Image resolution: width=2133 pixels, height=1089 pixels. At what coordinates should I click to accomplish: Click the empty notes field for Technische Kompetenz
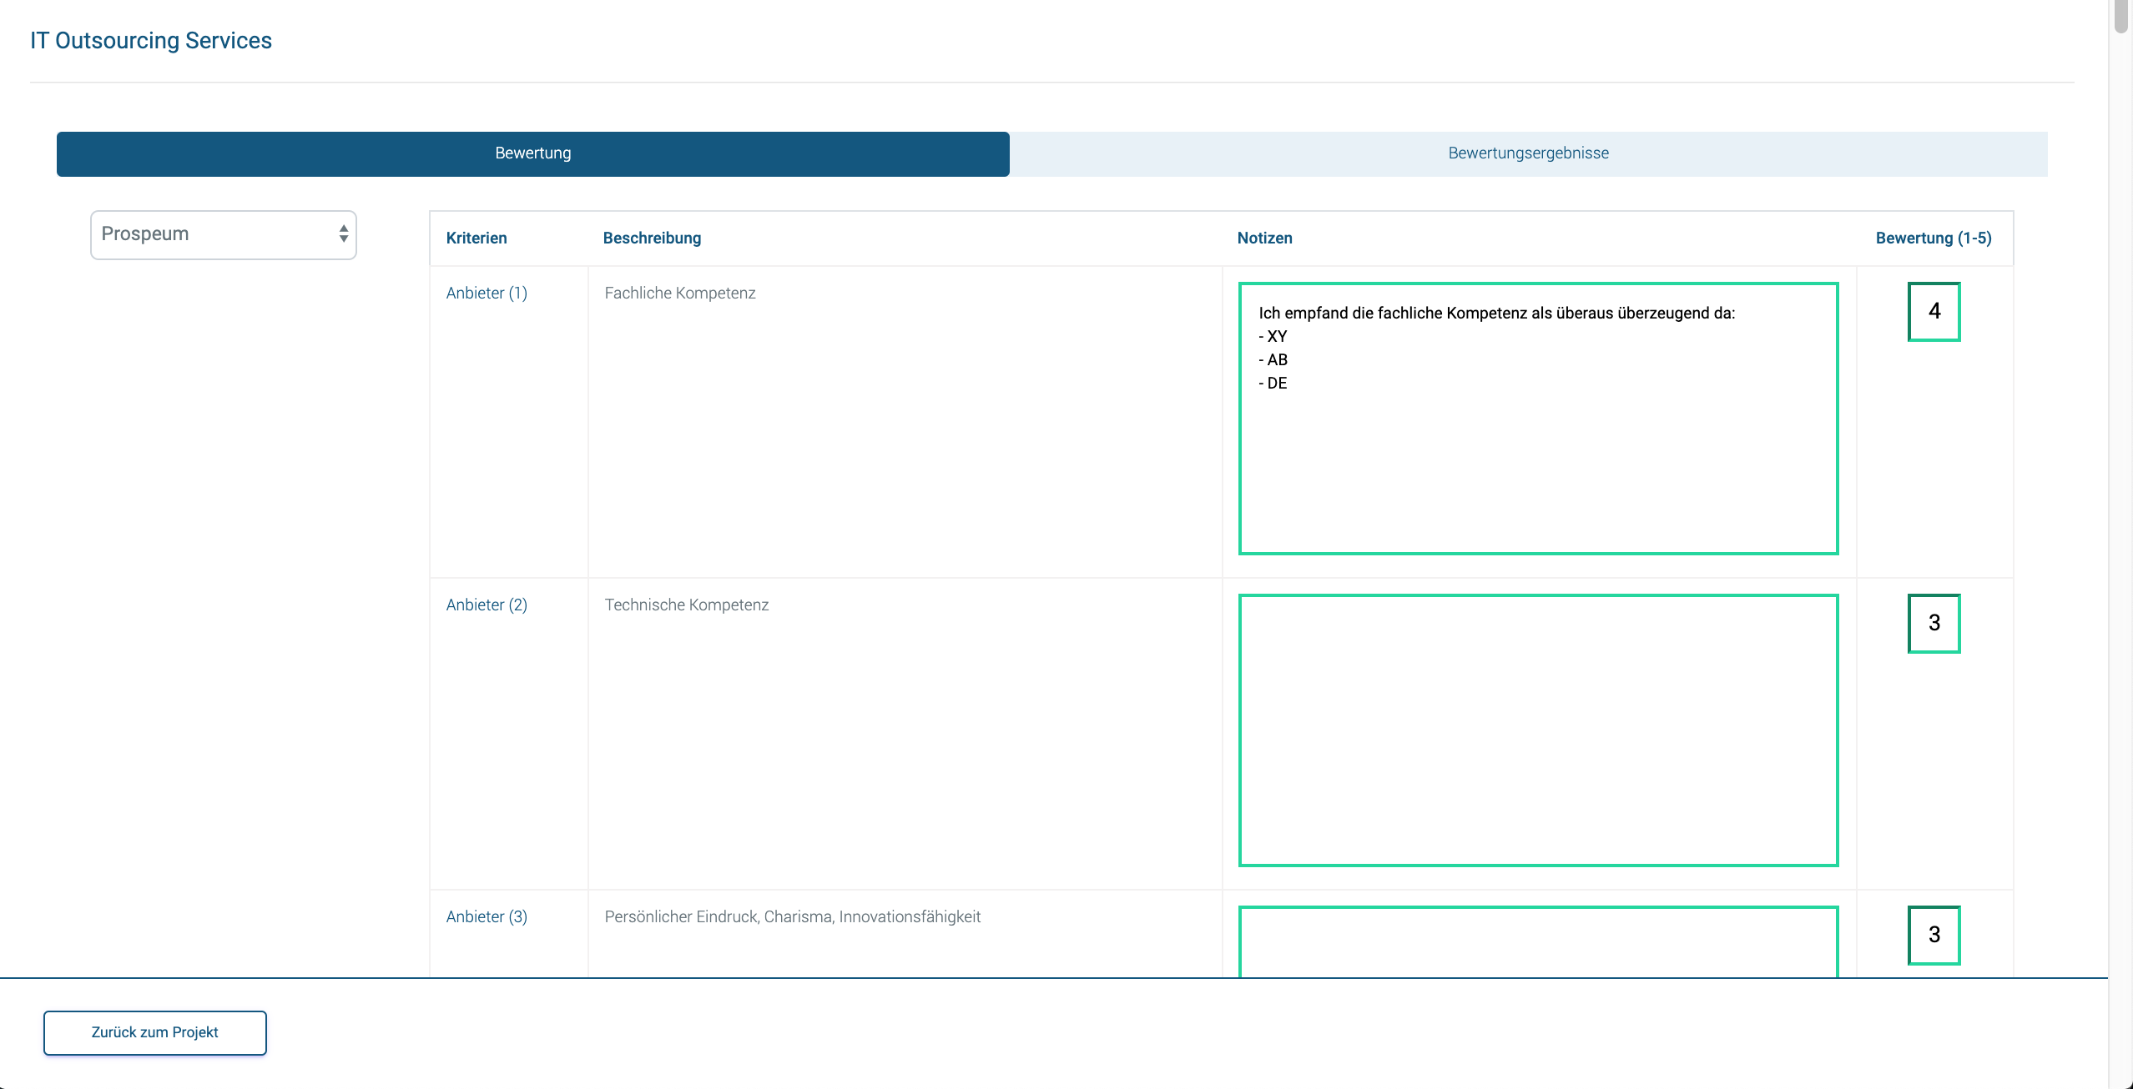point(1538,730)
